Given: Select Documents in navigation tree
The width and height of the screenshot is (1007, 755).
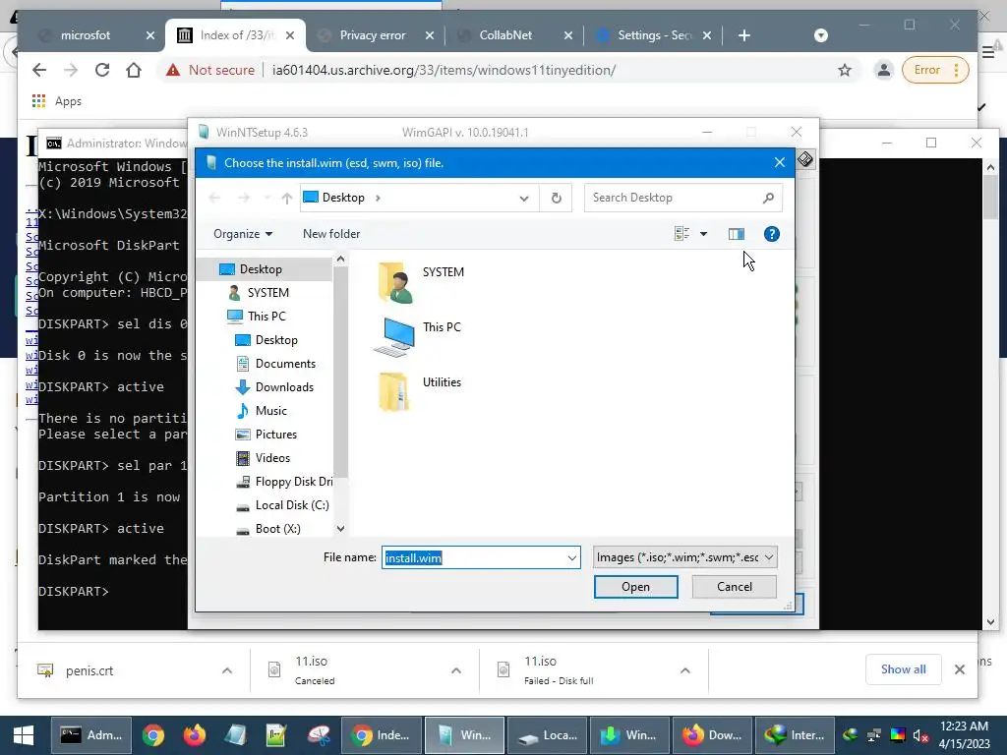Looking at the screenshot, I should click(x=284, y=364).
